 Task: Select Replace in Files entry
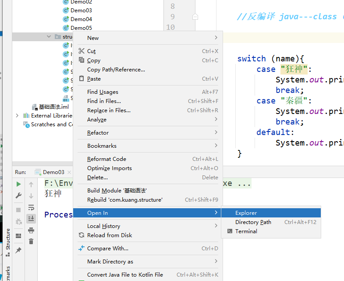[x=148, y=110]
